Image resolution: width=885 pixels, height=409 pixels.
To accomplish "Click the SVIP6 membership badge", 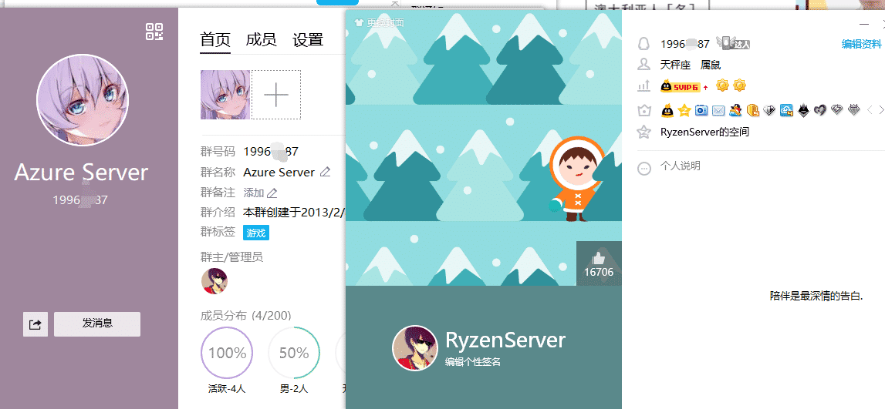I will pos(681,87).
